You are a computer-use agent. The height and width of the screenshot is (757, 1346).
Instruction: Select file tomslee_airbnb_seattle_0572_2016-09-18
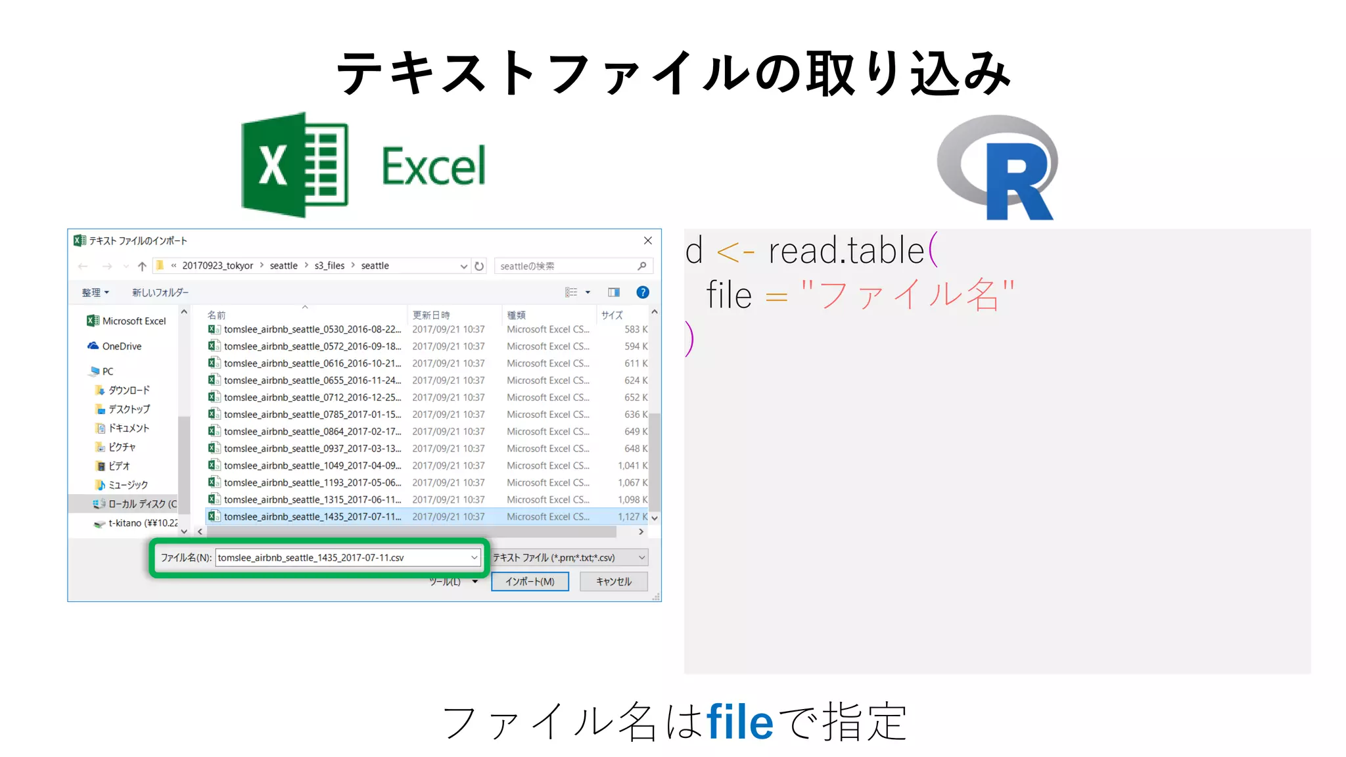[427, 346]
